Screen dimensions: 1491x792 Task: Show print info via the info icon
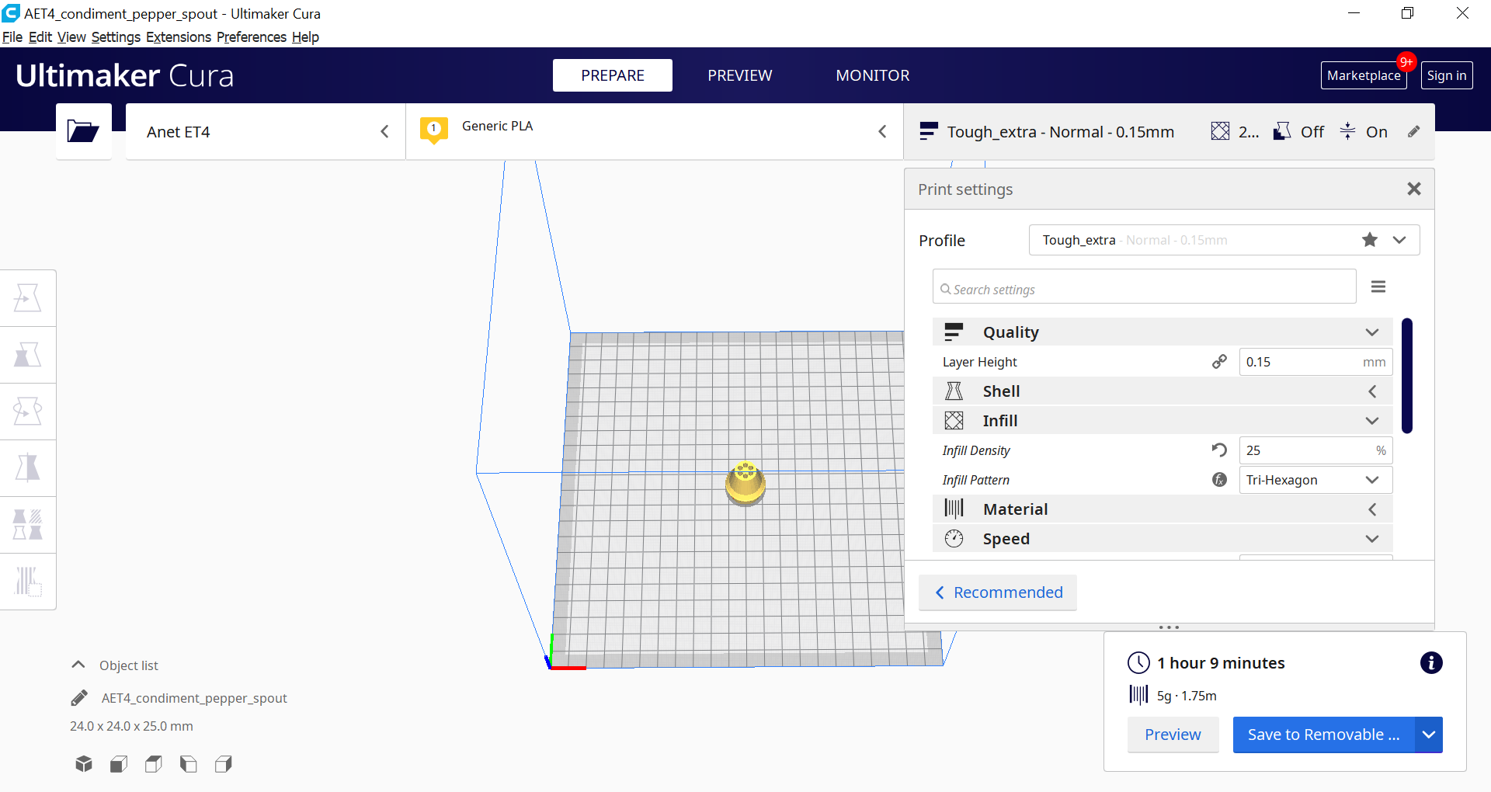click(x=1431, y=662)
